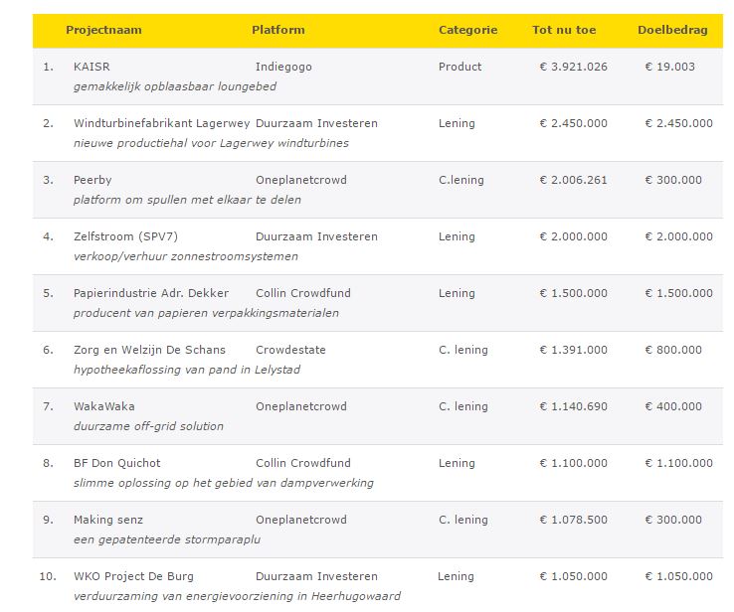Select the BF Don Quichot project
The width and height of the screenshot is (734, 612).
pyautogui.click(x=116, y=463)
